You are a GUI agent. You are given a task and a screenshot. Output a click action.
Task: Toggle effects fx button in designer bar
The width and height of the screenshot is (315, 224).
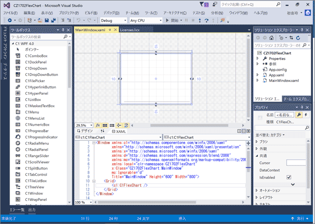98,125
